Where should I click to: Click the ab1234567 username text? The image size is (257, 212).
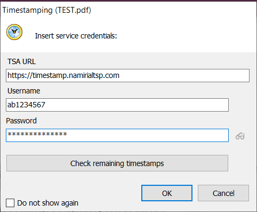[26, 105]
